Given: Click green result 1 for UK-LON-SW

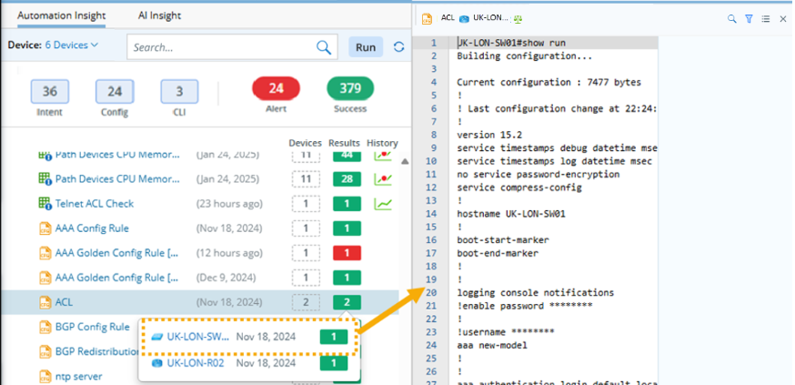Looking at the screenshot, I should coord(334,337).
